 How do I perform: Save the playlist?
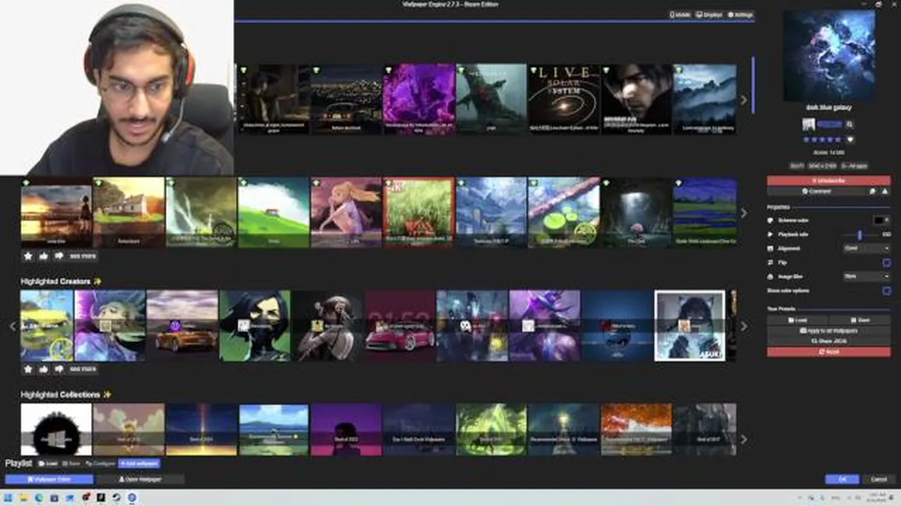click(x=71, y=464)
